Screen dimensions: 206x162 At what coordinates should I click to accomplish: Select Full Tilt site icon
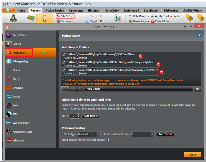[x=9, y=44]
